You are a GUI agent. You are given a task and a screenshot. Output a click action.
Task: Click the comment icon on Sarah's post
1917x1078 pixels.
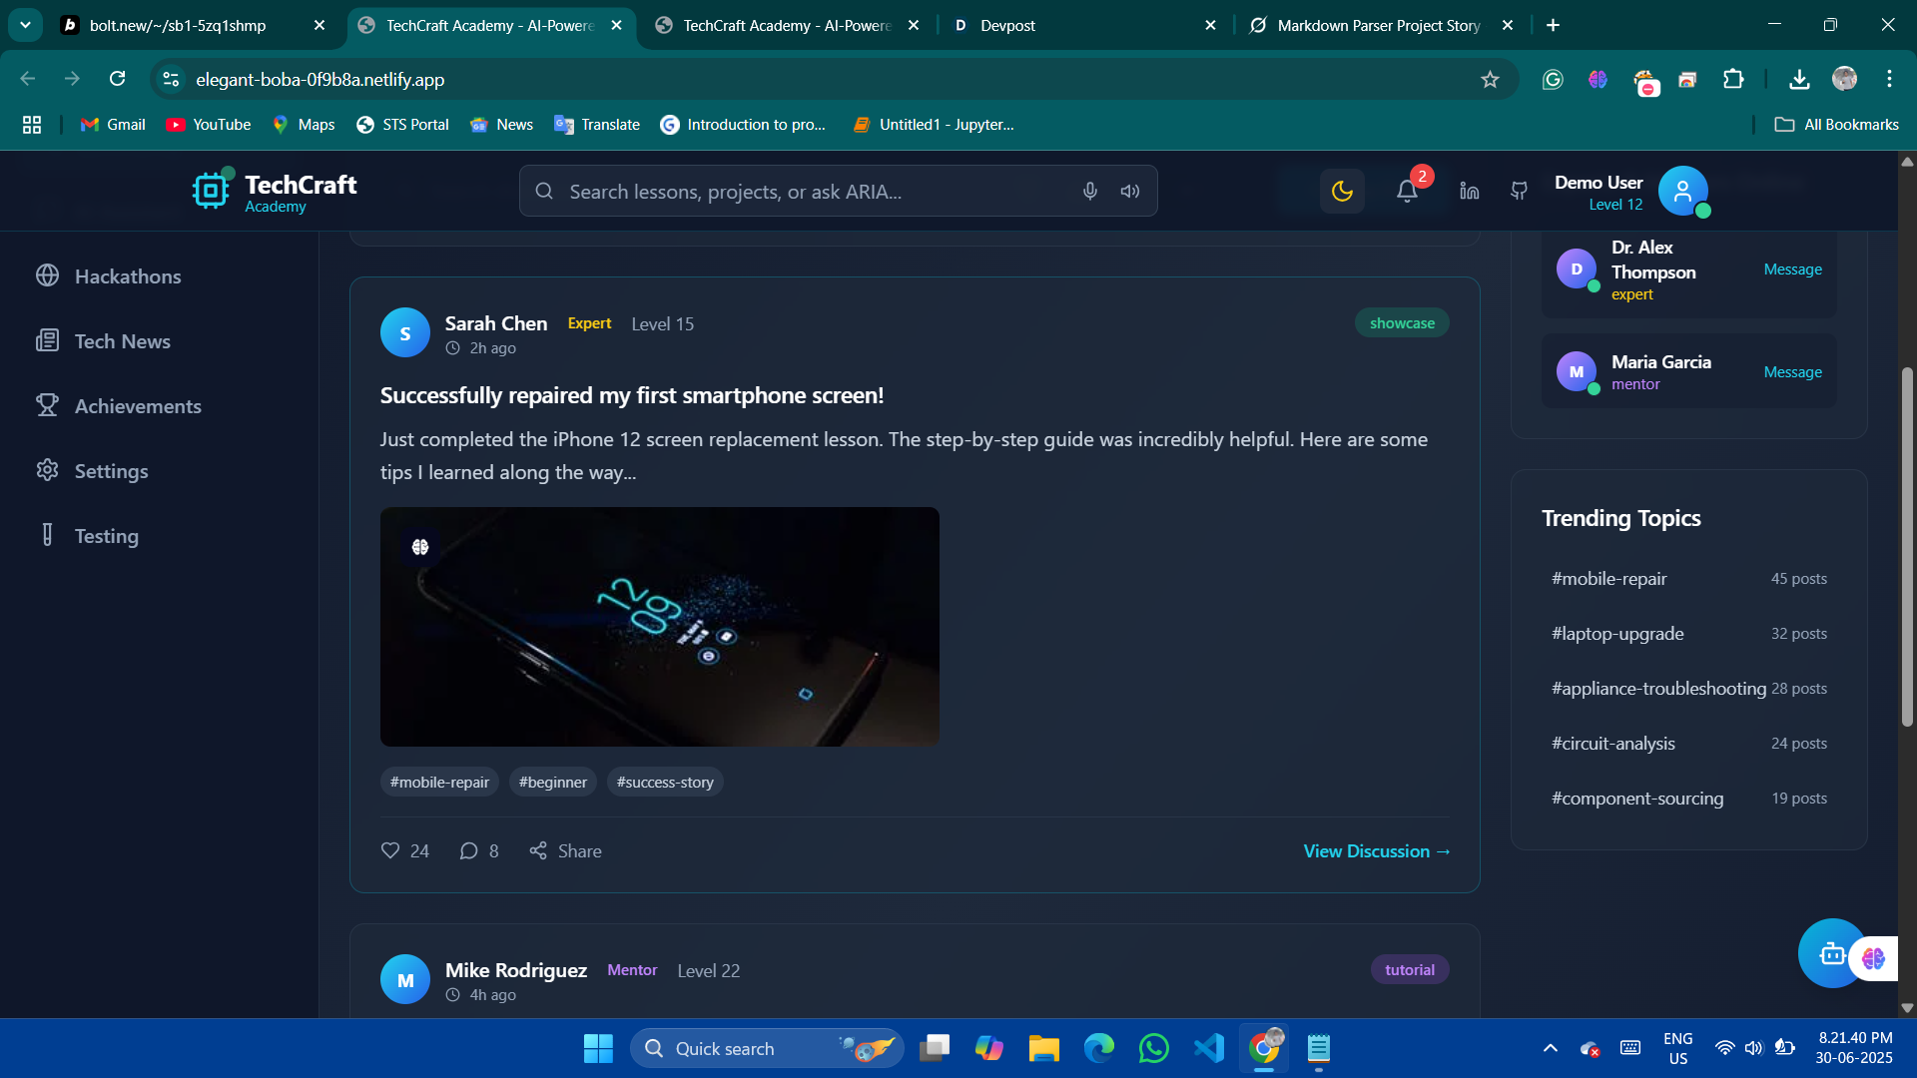click(x=468, y=851)
